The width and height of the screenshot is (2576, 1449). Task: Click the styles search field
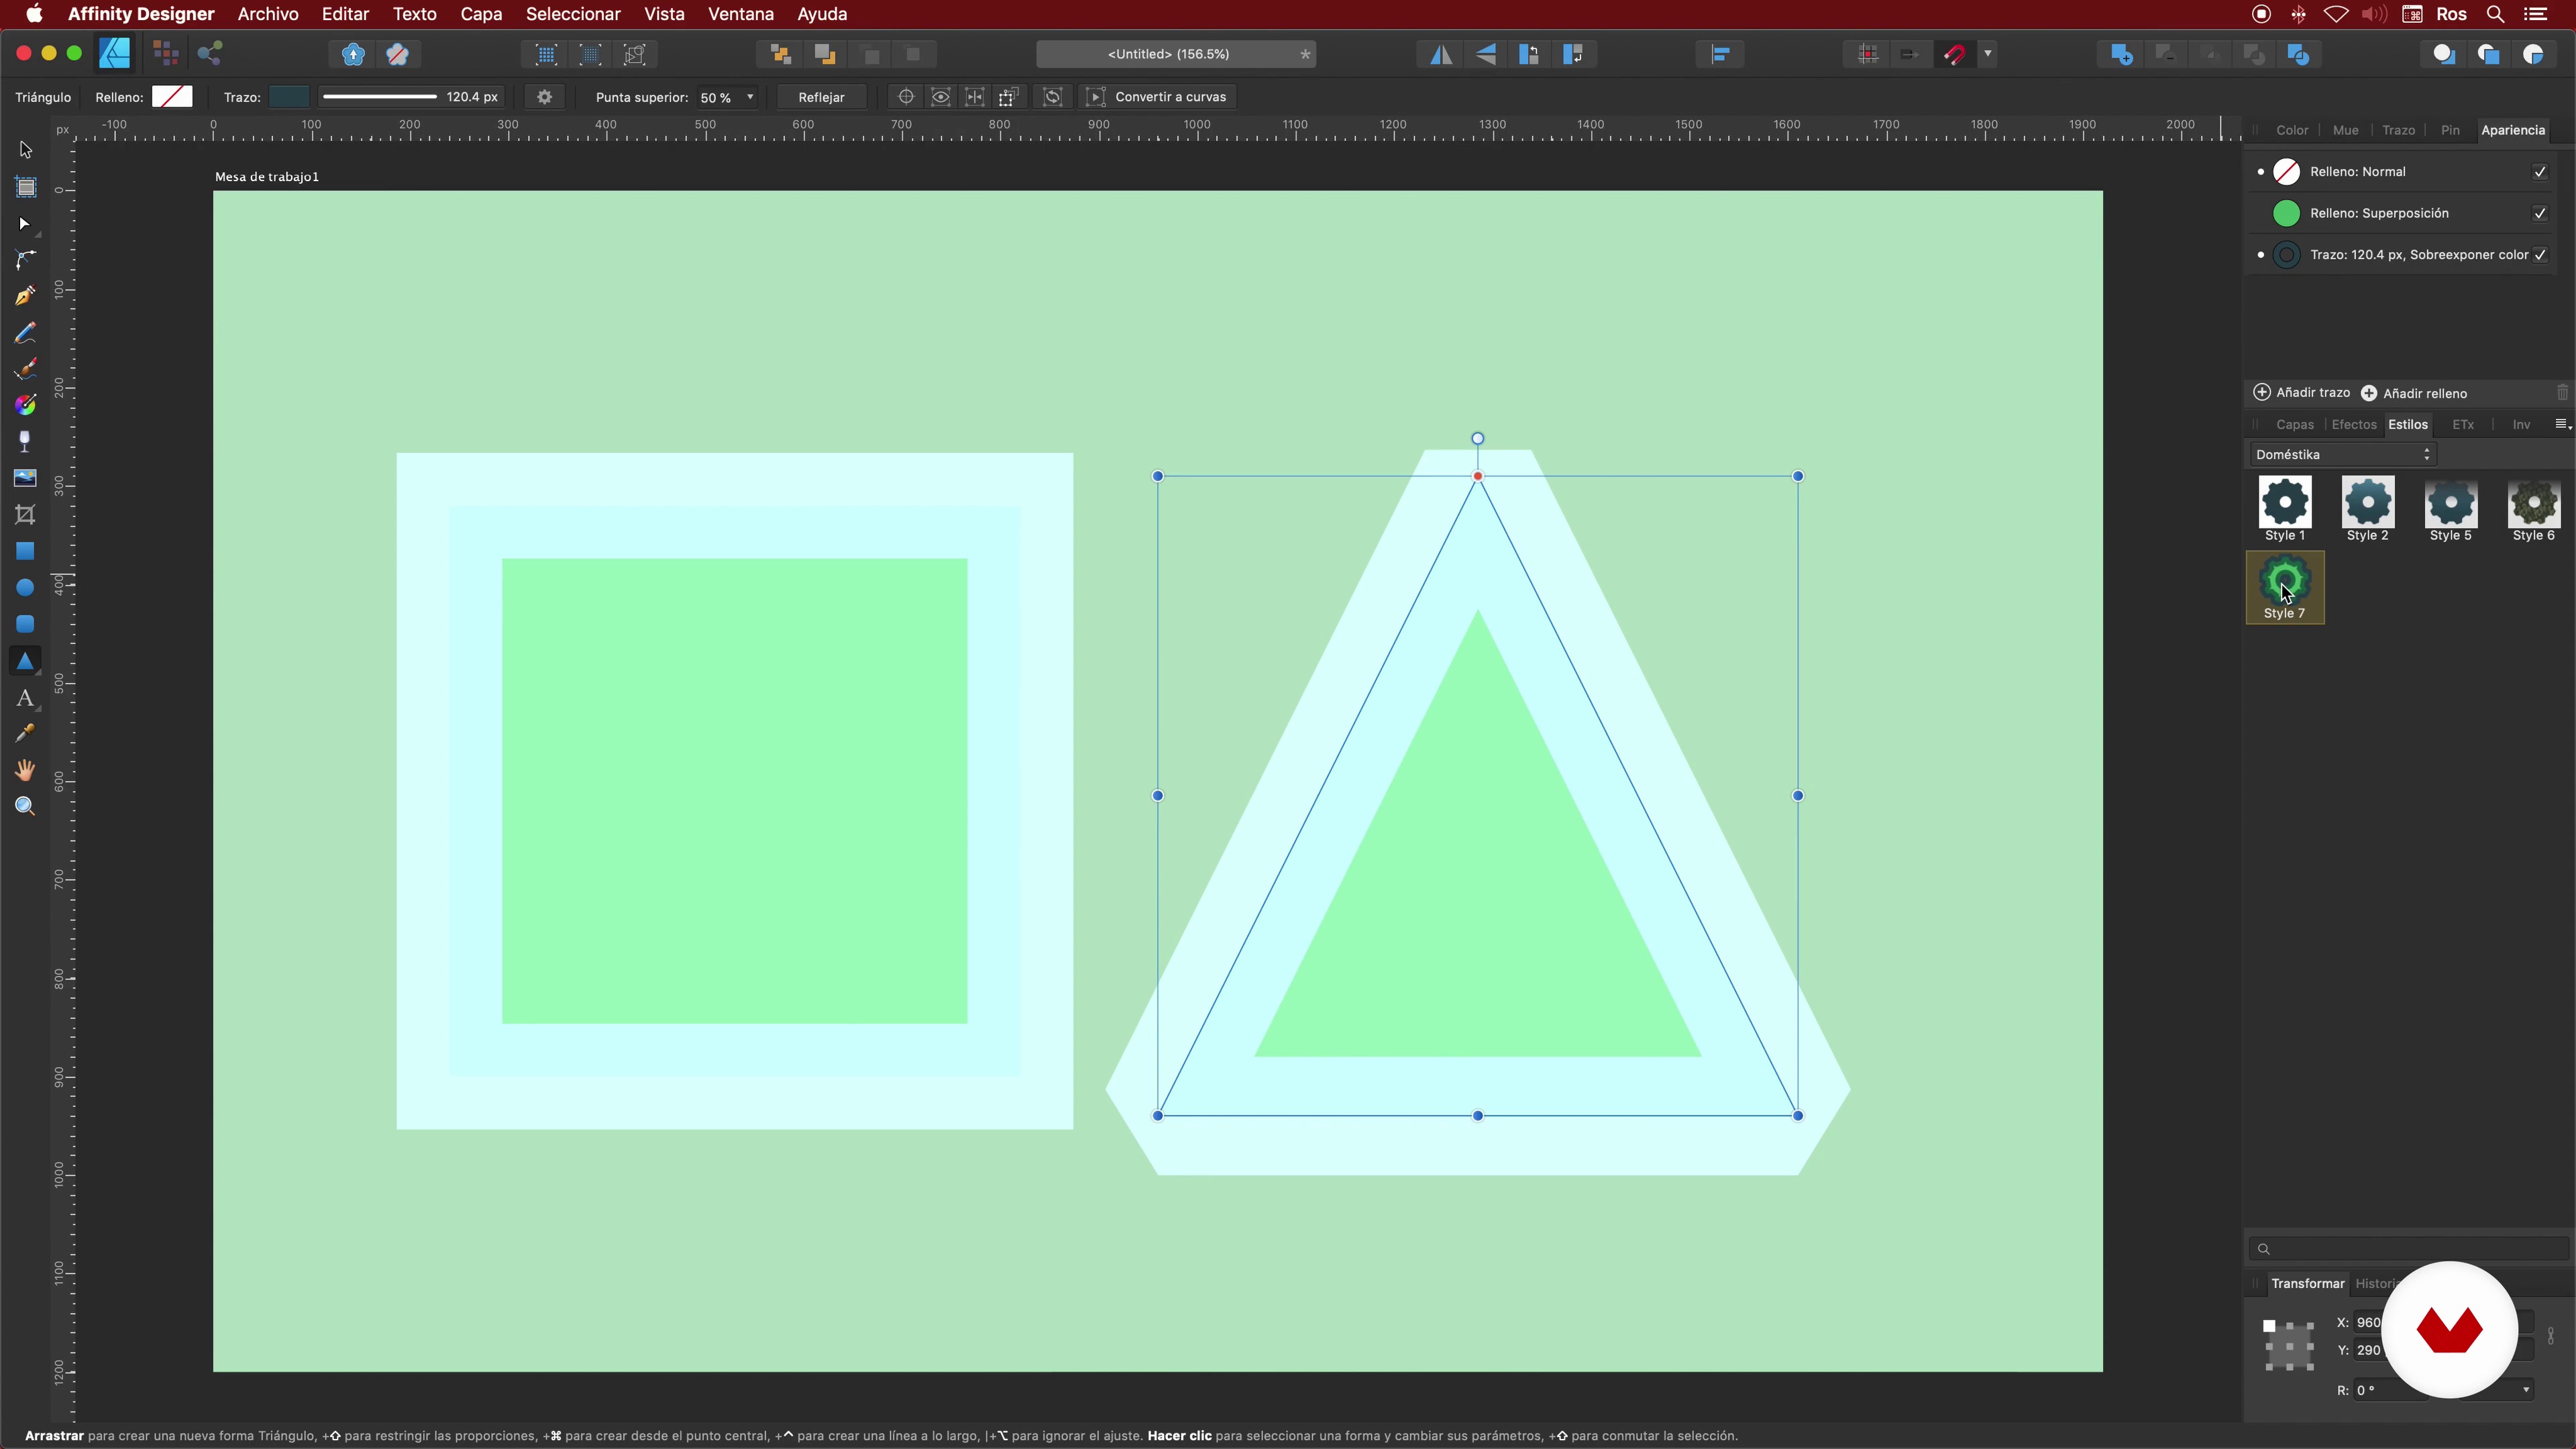tap(2408, 1248)
